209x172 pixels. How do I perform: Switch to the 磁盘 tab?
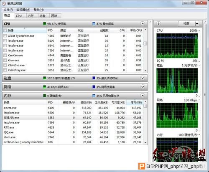(x=44, y=16)
